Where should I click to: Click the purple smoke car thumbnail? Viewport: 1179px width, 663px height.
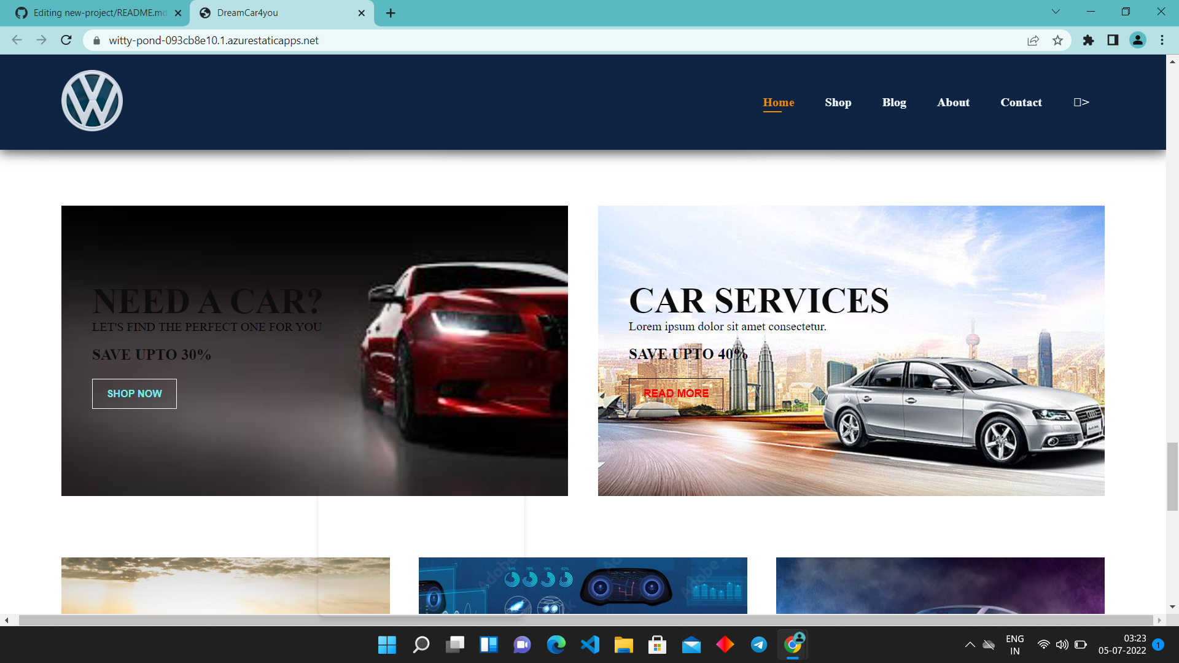pyautogui.click(x=940, y=586)
